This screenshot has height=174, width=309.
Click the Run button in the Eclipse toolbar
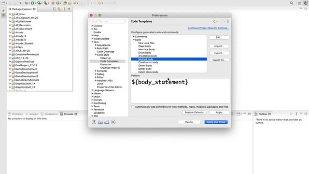pos(32,3)
